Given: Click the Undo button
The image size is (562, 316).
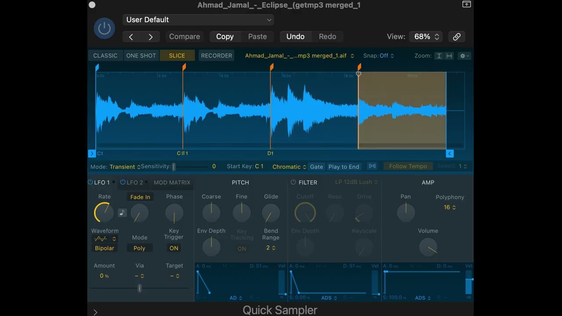Looking at the screenshot, I should [x=295, y=37].
